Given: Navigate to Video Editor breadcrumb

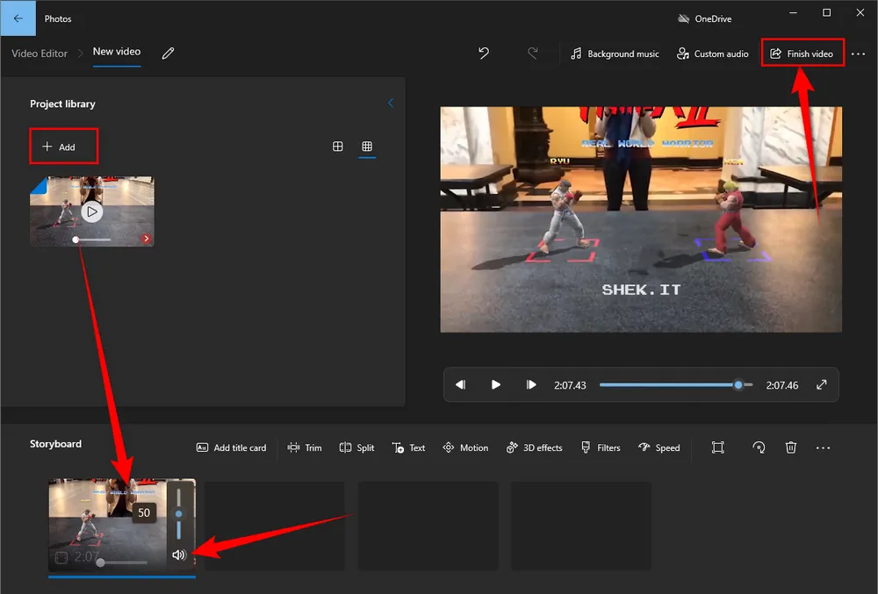Looking at the screenshot, I should pyautogui.click(x=40, y=54).
